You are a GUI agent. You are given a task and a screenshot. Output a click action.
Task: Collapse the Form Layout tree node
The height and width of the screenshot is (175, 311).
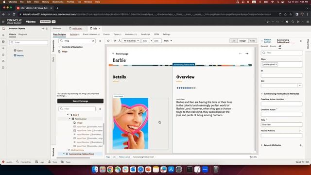pyautogui.click(x=69, y=119)
